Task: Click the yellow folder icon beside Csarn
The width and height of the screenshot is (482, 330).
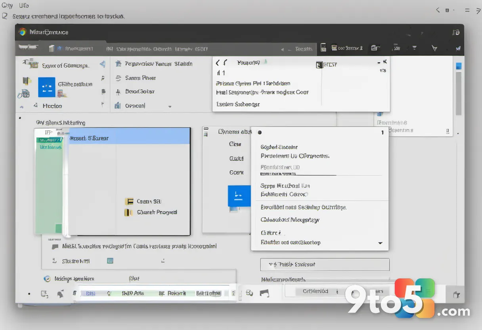Action: pyautogui.click(x=129, y=201)
